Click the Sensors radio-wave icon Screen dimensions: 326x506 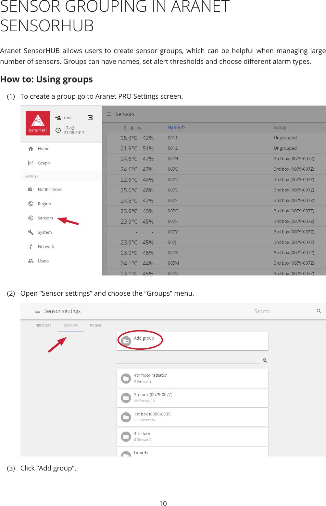click(x=31, y=218)
